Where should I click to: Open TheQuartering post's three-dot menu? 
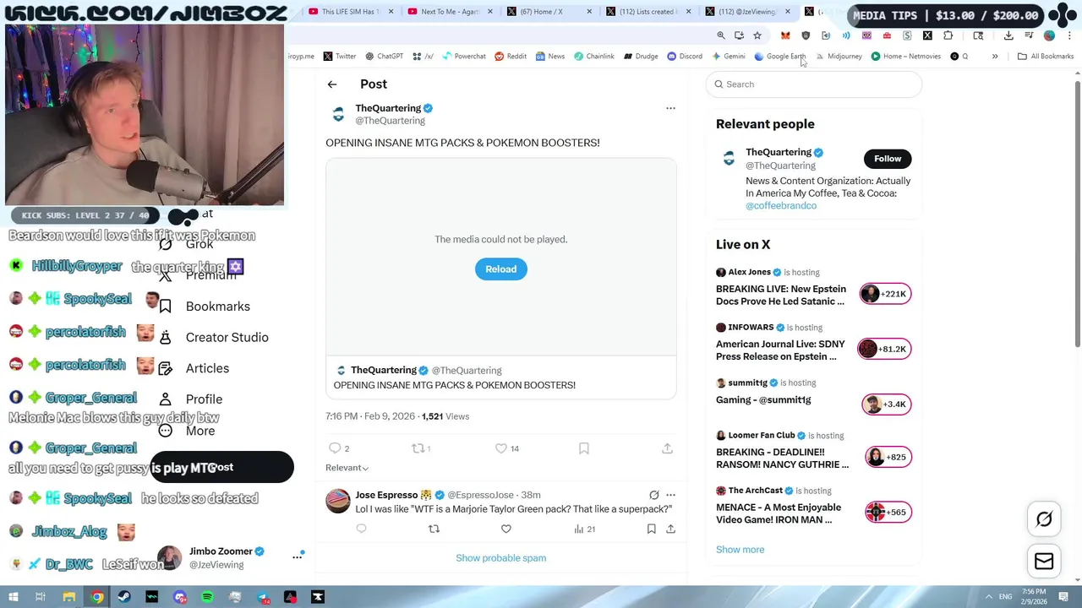click(670, 108)
